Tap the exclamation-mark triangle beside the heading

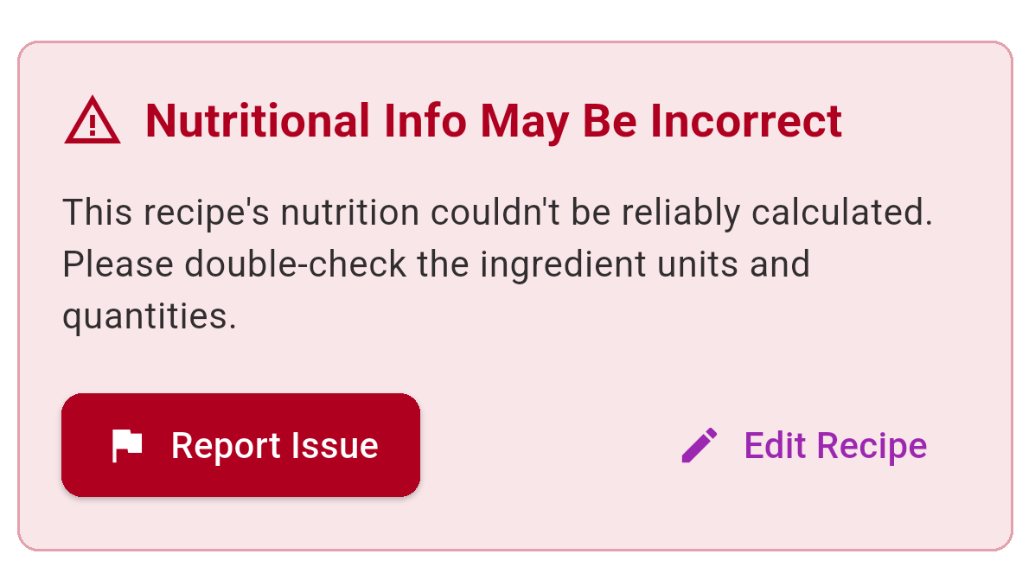pyautogui.click(x=93, y=124)
